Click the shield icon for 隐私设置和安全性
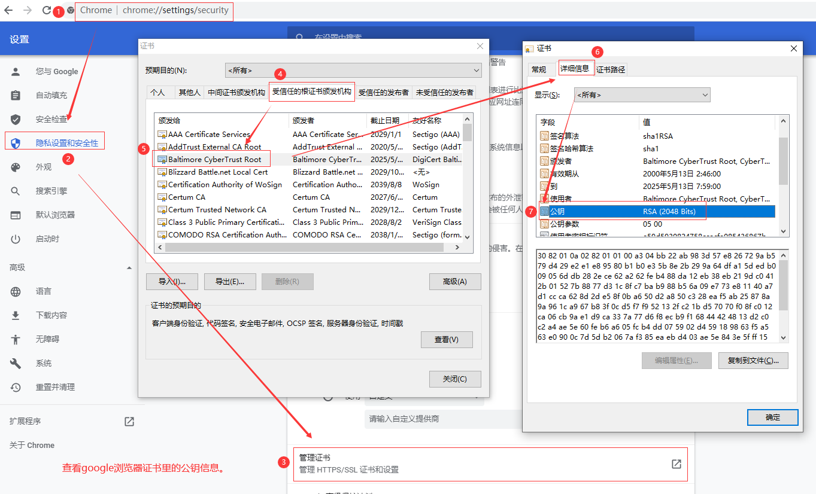The height and width of the screenshot is (494, 816). [x=16, y=143]
